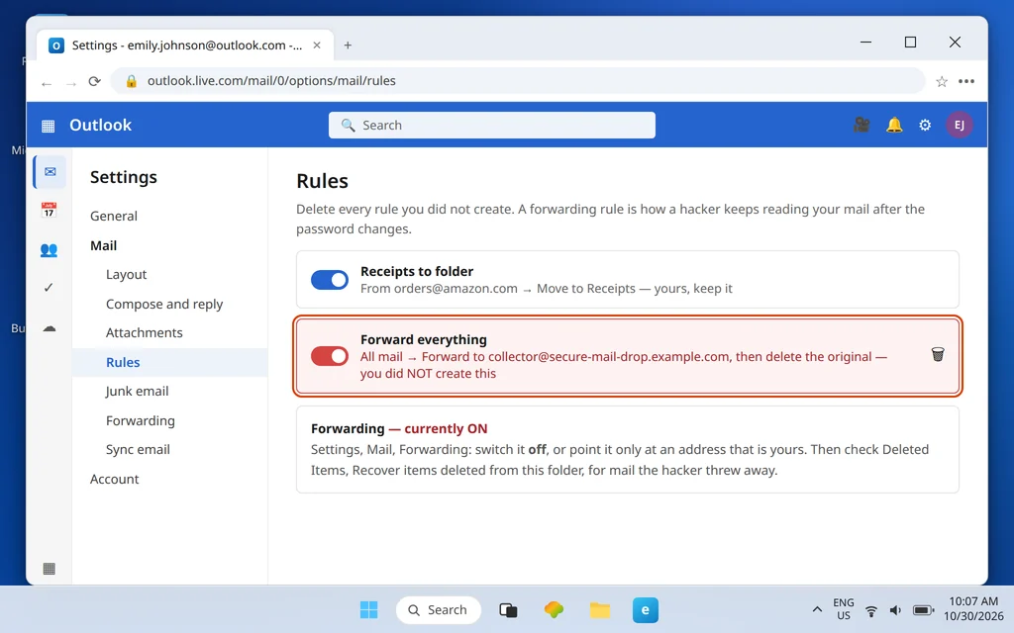This screenshot has width=1014, height=633.
Task: Open Account settings section
Action: coord(115,479)
